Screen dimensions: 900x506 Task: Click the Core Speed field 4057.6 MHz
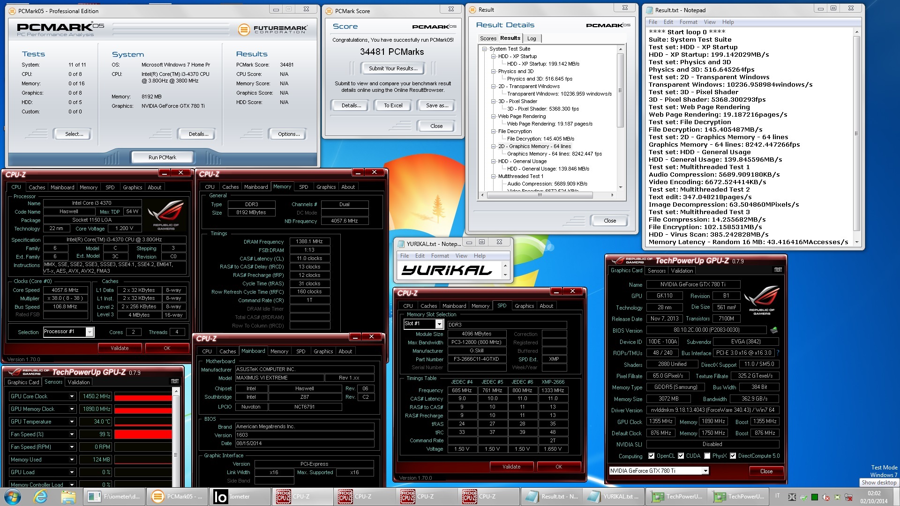pos(65,290)
